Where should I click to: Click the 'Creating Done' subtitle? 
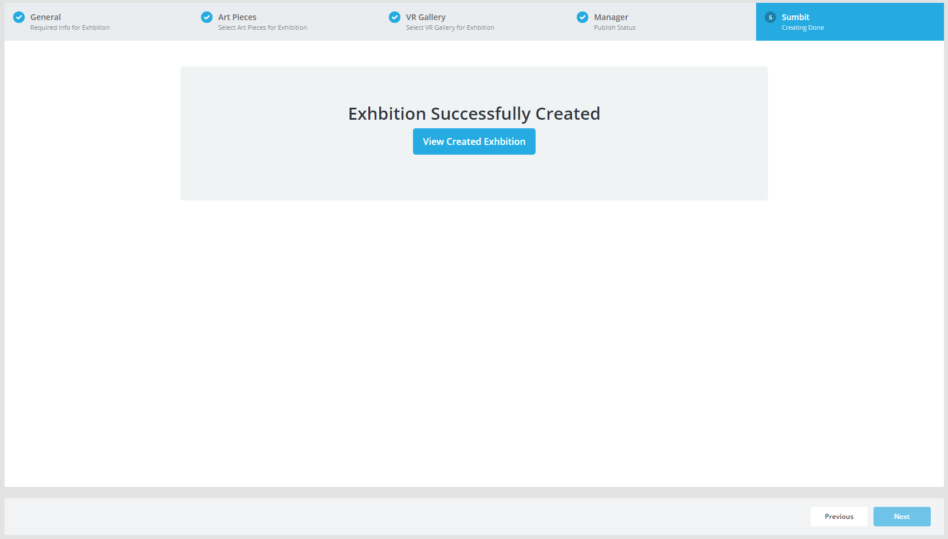(x=803, y=27)
